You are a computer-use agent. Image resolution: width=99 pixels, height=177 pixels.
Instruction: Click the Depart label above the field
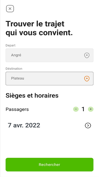[x=10, y=45]
